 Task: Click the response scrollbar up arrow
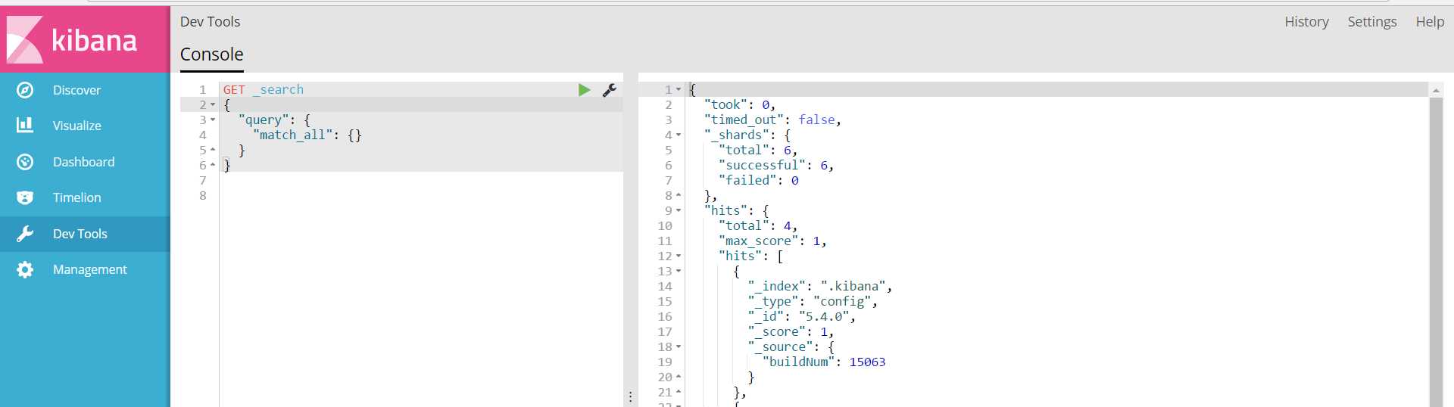point(1436,90)
